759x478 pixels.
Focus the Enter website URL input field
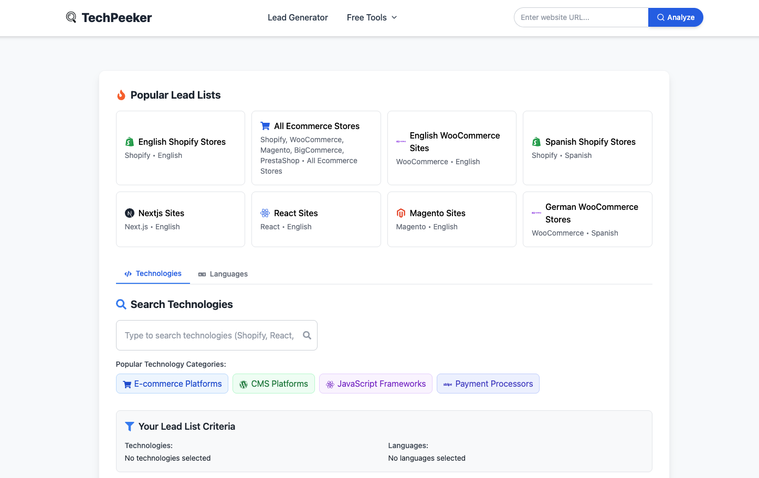click(581, 17)
